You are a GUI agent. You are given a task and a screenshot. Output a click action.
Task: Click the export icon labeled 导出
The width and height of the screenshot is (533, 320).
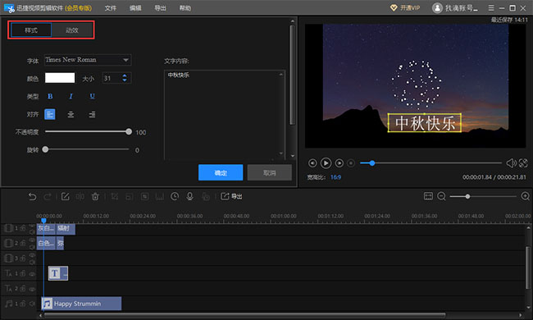point(231,196)
